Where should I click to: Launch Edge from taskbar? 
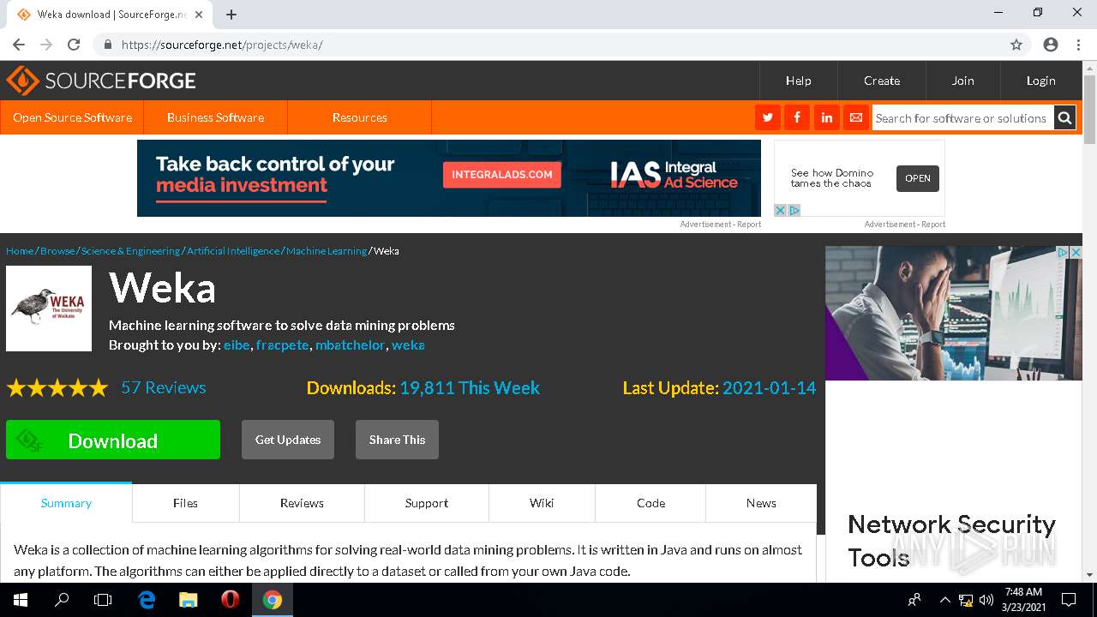[x=147, y=600]
